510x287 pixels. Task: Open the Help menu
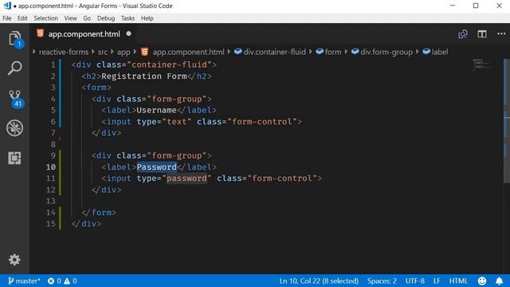(147, 18)
